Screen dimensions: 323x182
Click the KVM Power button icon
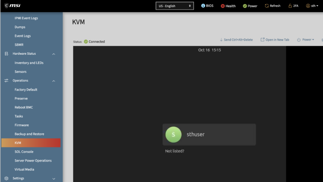tap(299, 39)
